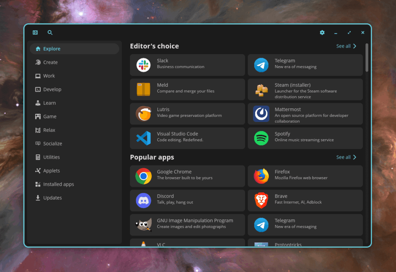Screen dimensions: 396x272
Task: Click the Editor's choice heading
Action: tap(154, 46)
